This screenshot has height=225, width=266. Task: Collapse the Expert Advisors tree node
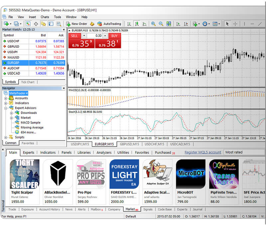click(x=6, y=108)
